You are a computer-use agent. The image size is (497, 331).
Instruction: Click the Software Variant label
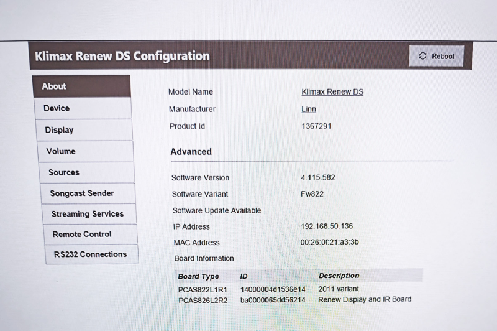coord(200,194)
